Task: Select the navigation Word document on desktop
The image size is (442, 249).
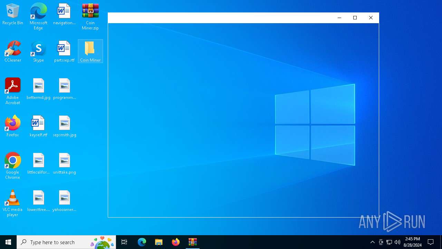Action: coord(64,15)
